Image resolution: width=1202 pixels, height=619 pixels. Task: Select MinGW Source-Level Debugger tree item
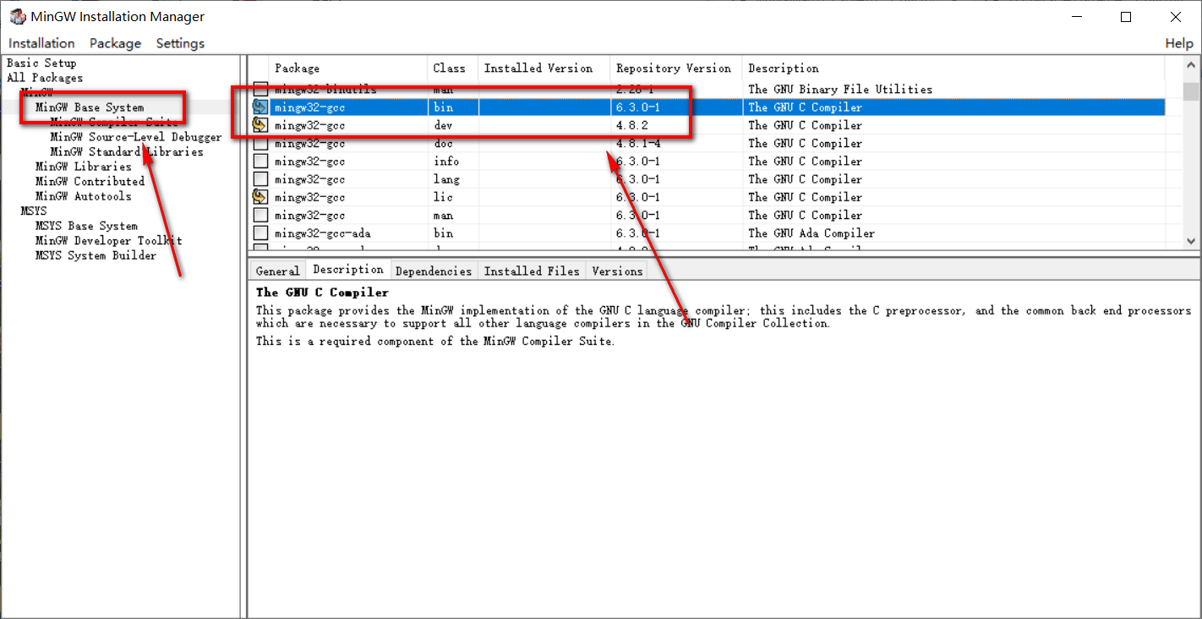pos(136,137)
